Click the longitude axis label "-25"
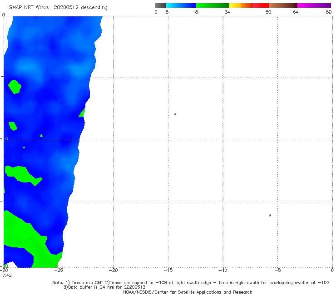This screenshot has height=295, width=336. coord(58,270)
